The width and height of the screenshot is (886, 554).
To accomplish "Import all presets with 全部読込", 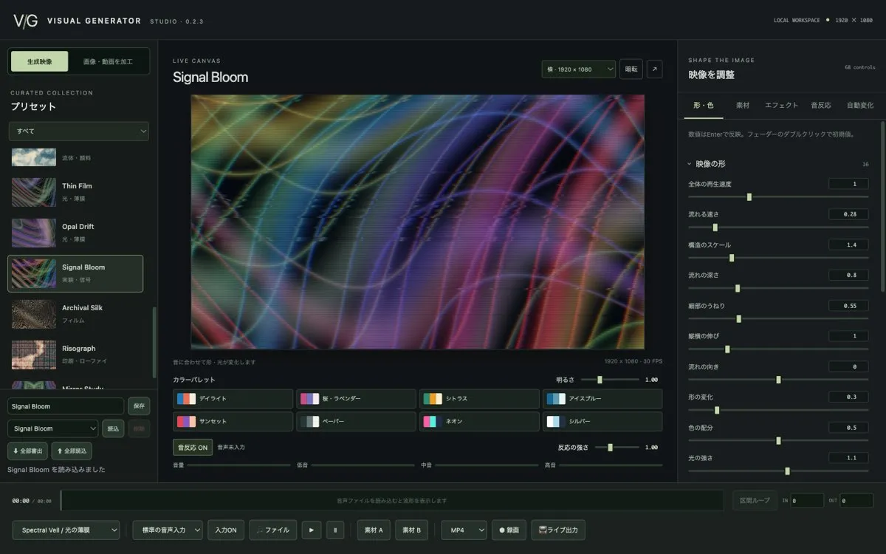I will pyautogui.click(x=72, y=451).
